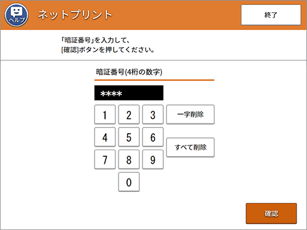Open the ヘルプ help icon
The image size is (307, 230).
[17, 15]
